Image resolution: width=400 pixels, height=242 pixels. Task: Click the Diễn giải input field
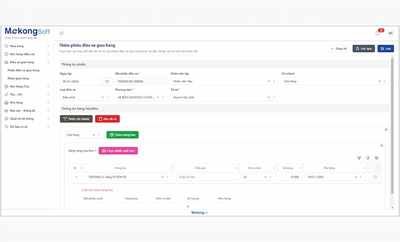(x=206, y=177)
